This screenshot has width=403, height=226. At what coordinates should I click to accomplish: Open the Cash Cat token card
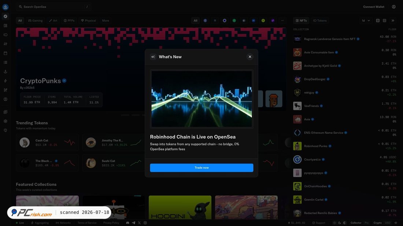pos(47,142)
